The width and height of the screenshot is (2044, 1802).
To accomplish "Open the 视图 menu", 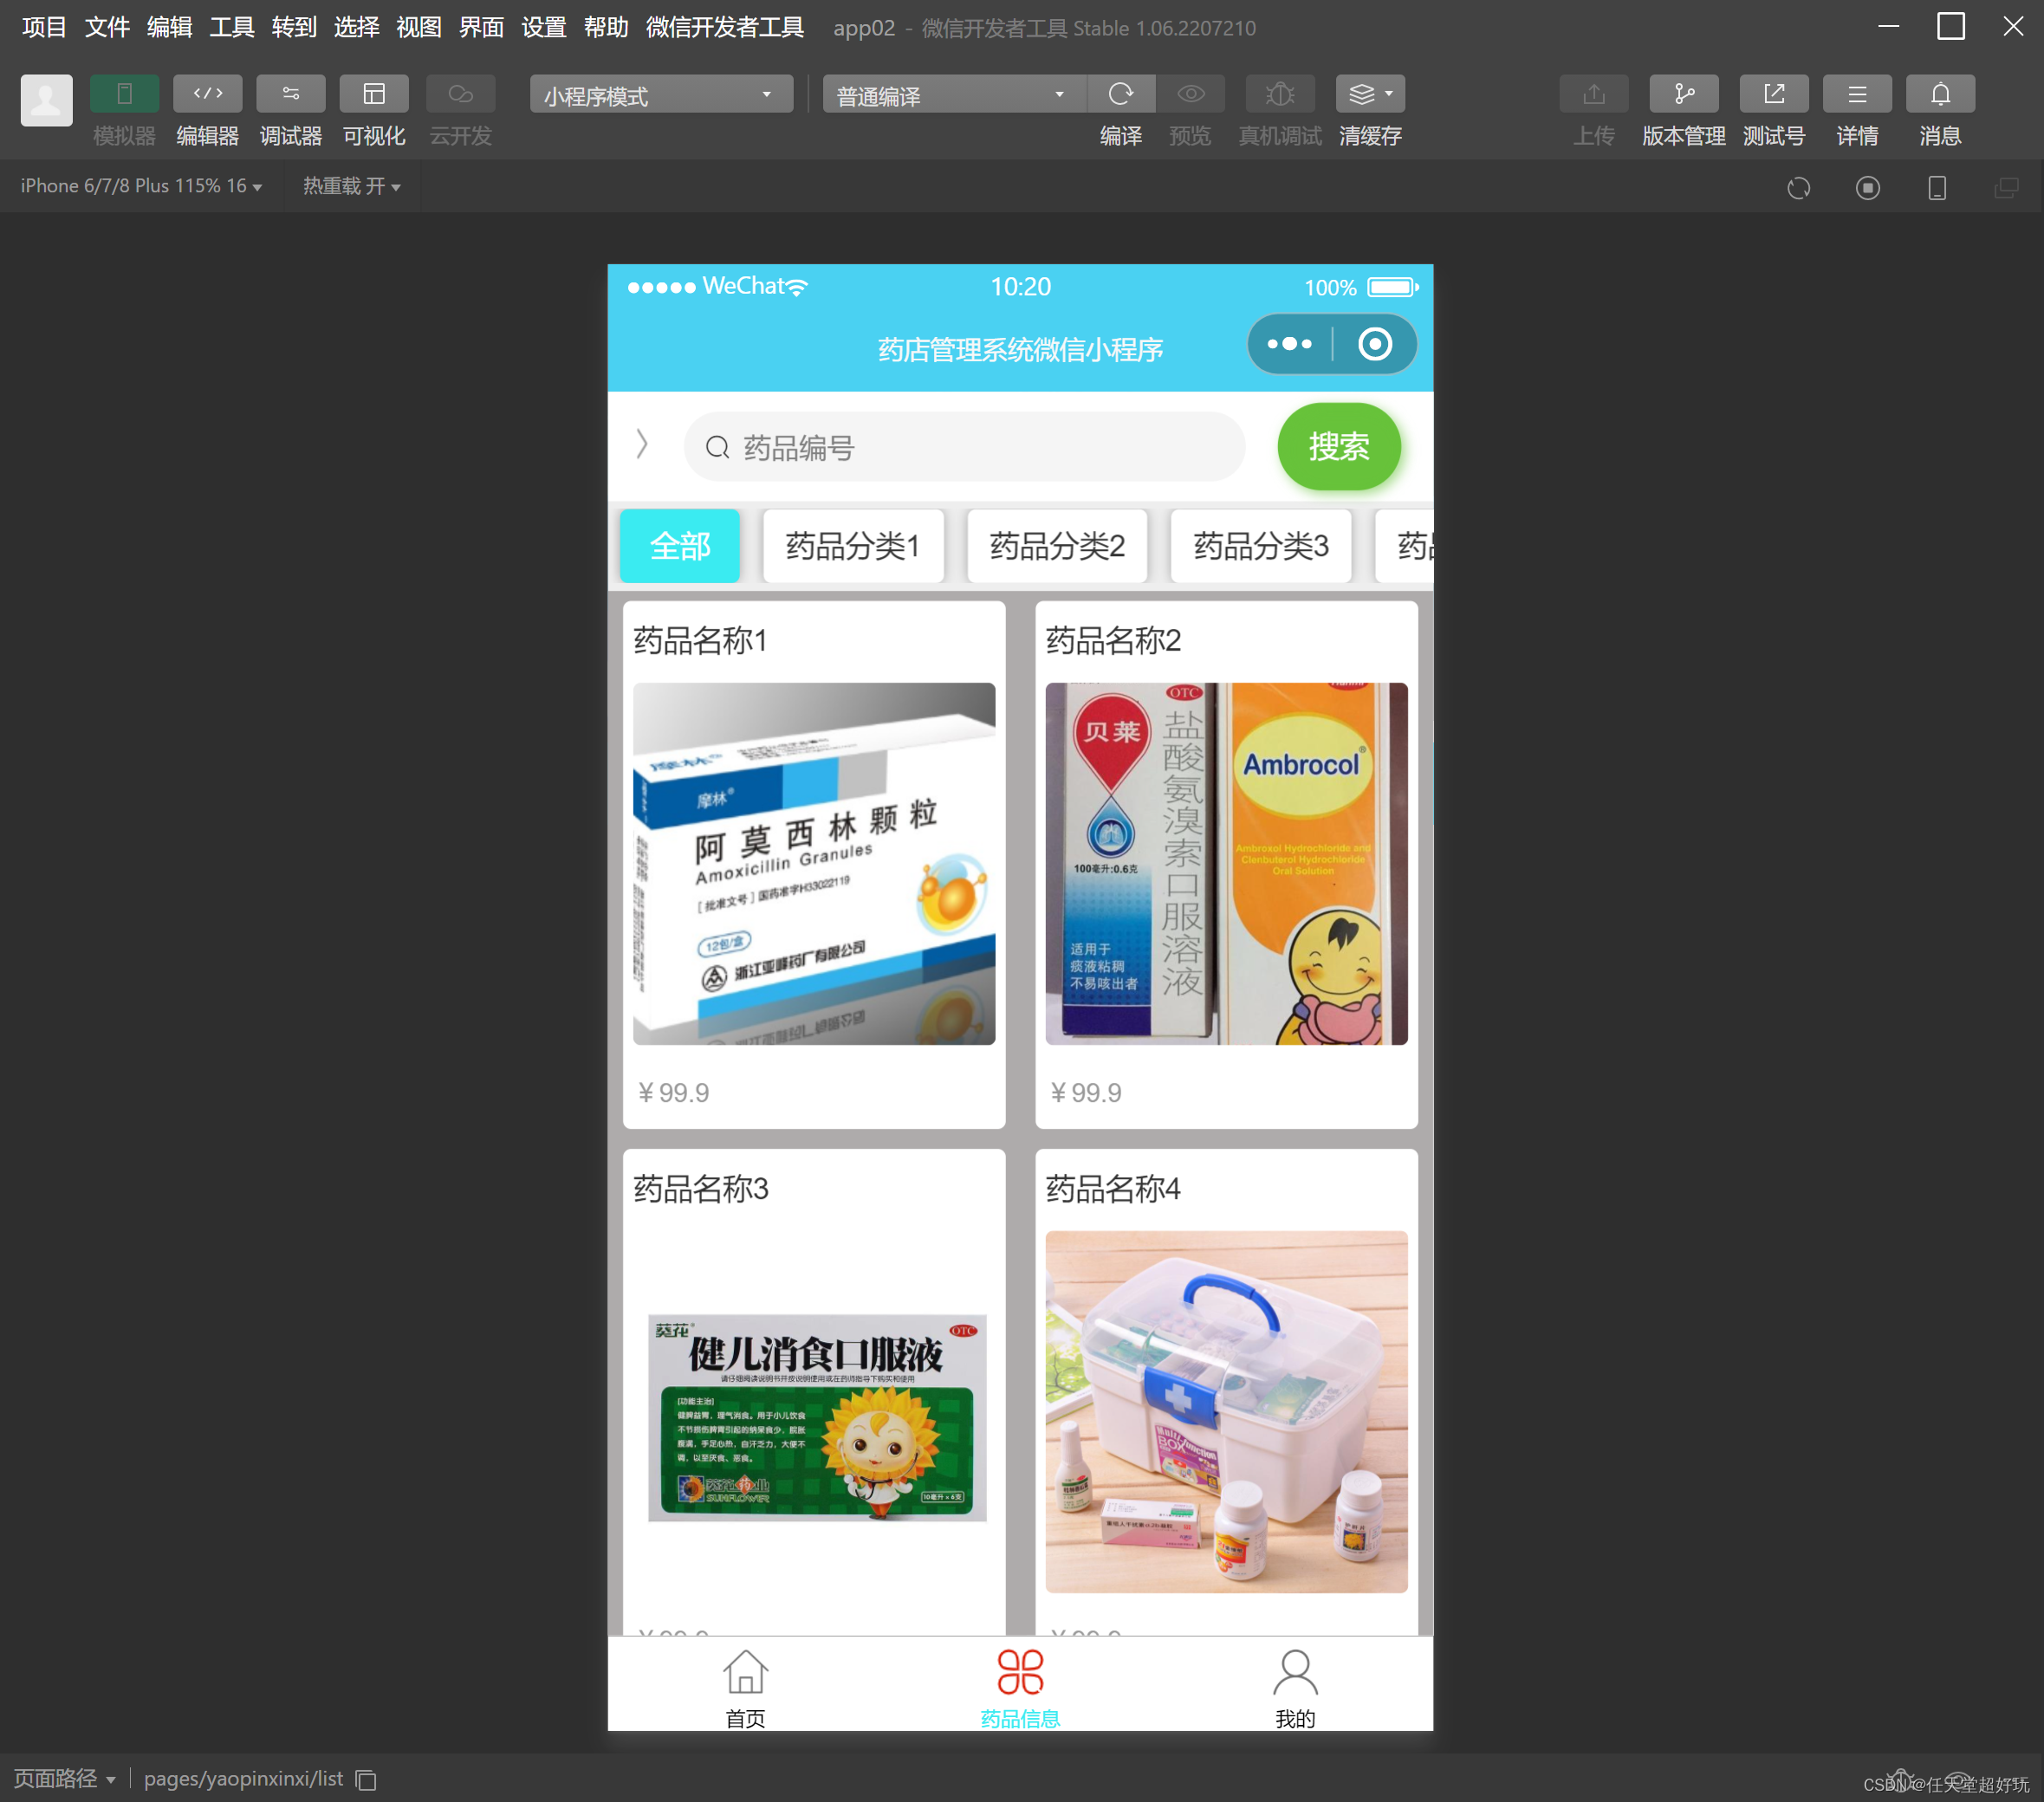I will click(419, 27).
